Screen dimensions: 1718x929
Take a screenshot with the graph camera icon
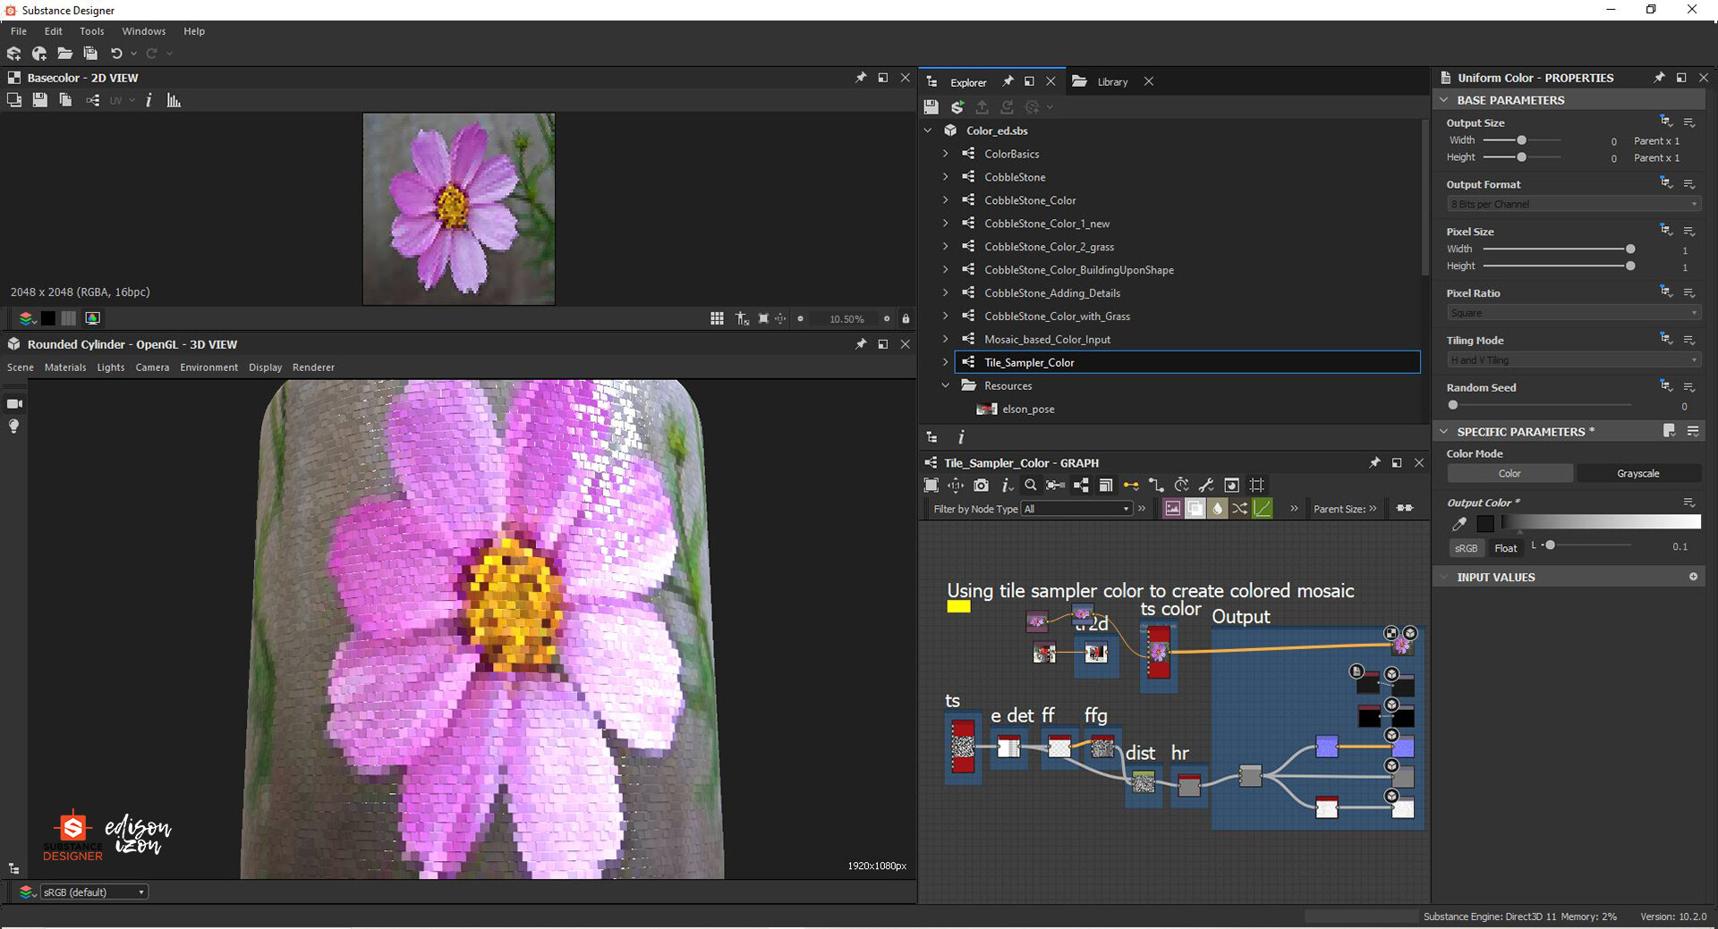click(981, 486)
